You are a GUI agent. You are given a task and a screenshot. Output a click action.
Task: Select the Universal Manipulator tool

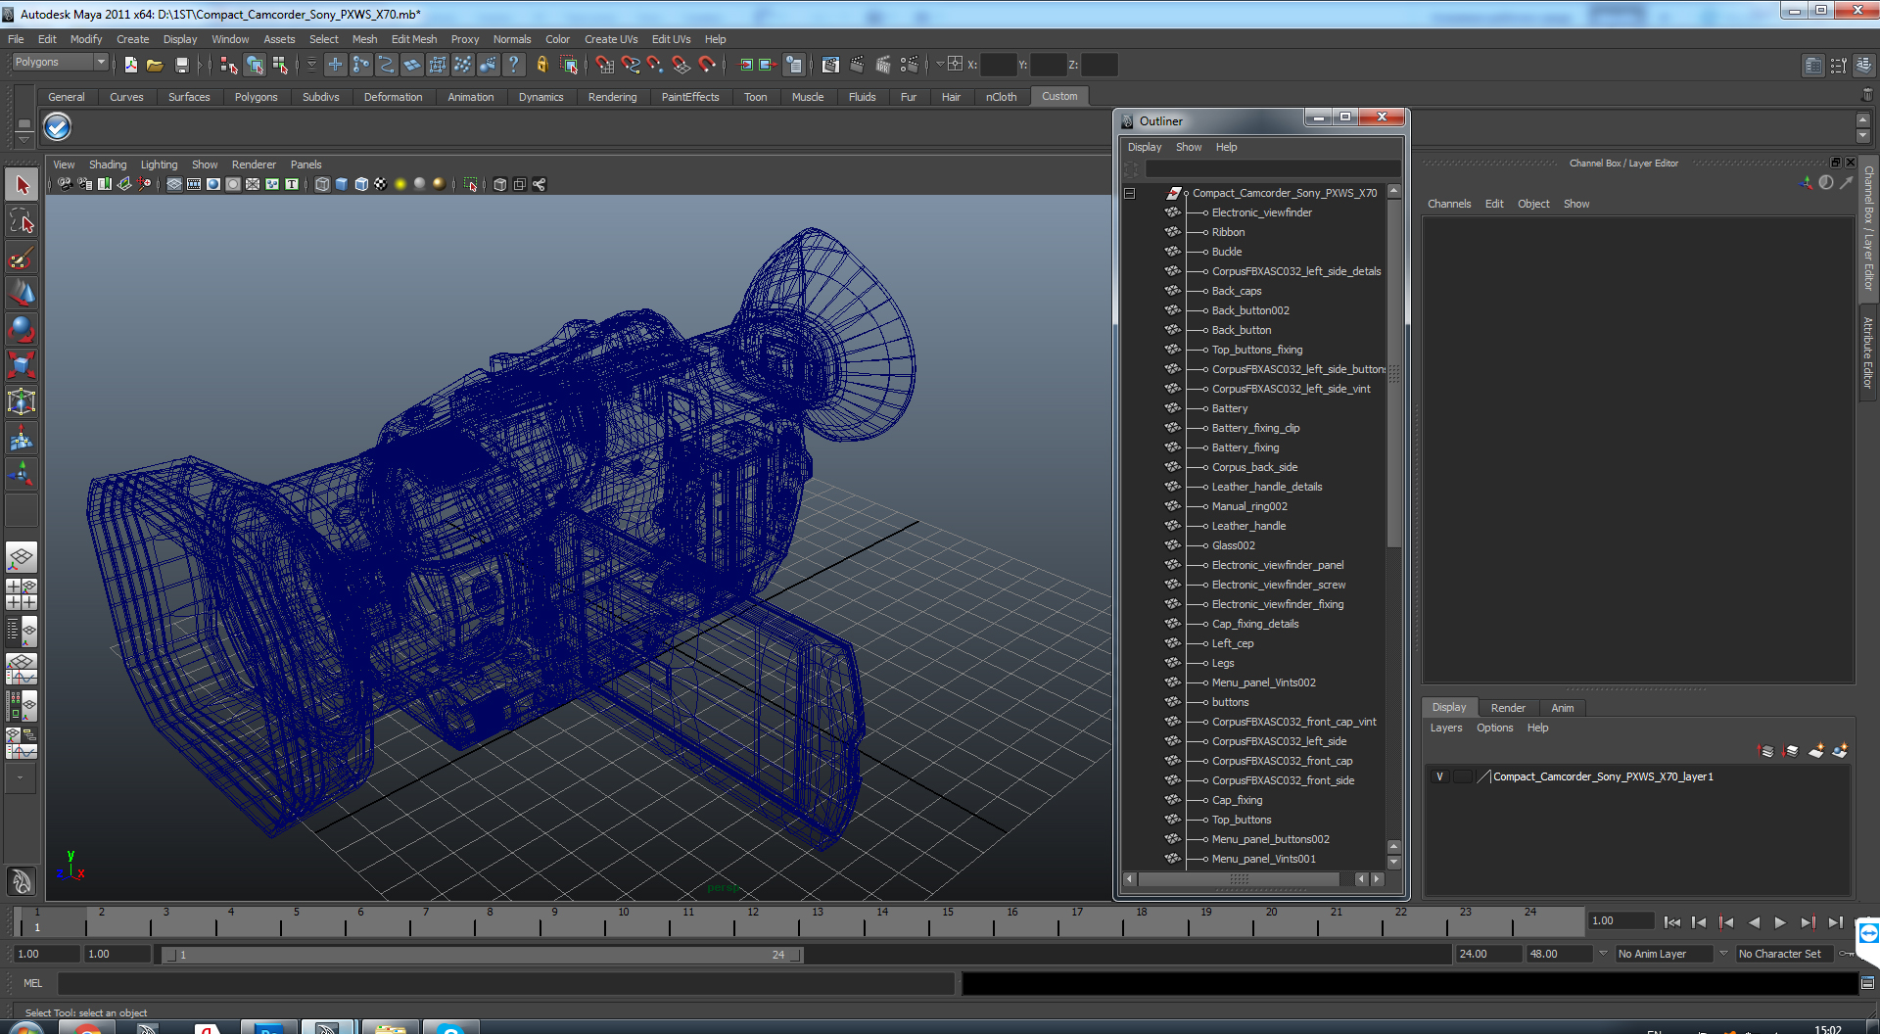click(x=22, y=401)
